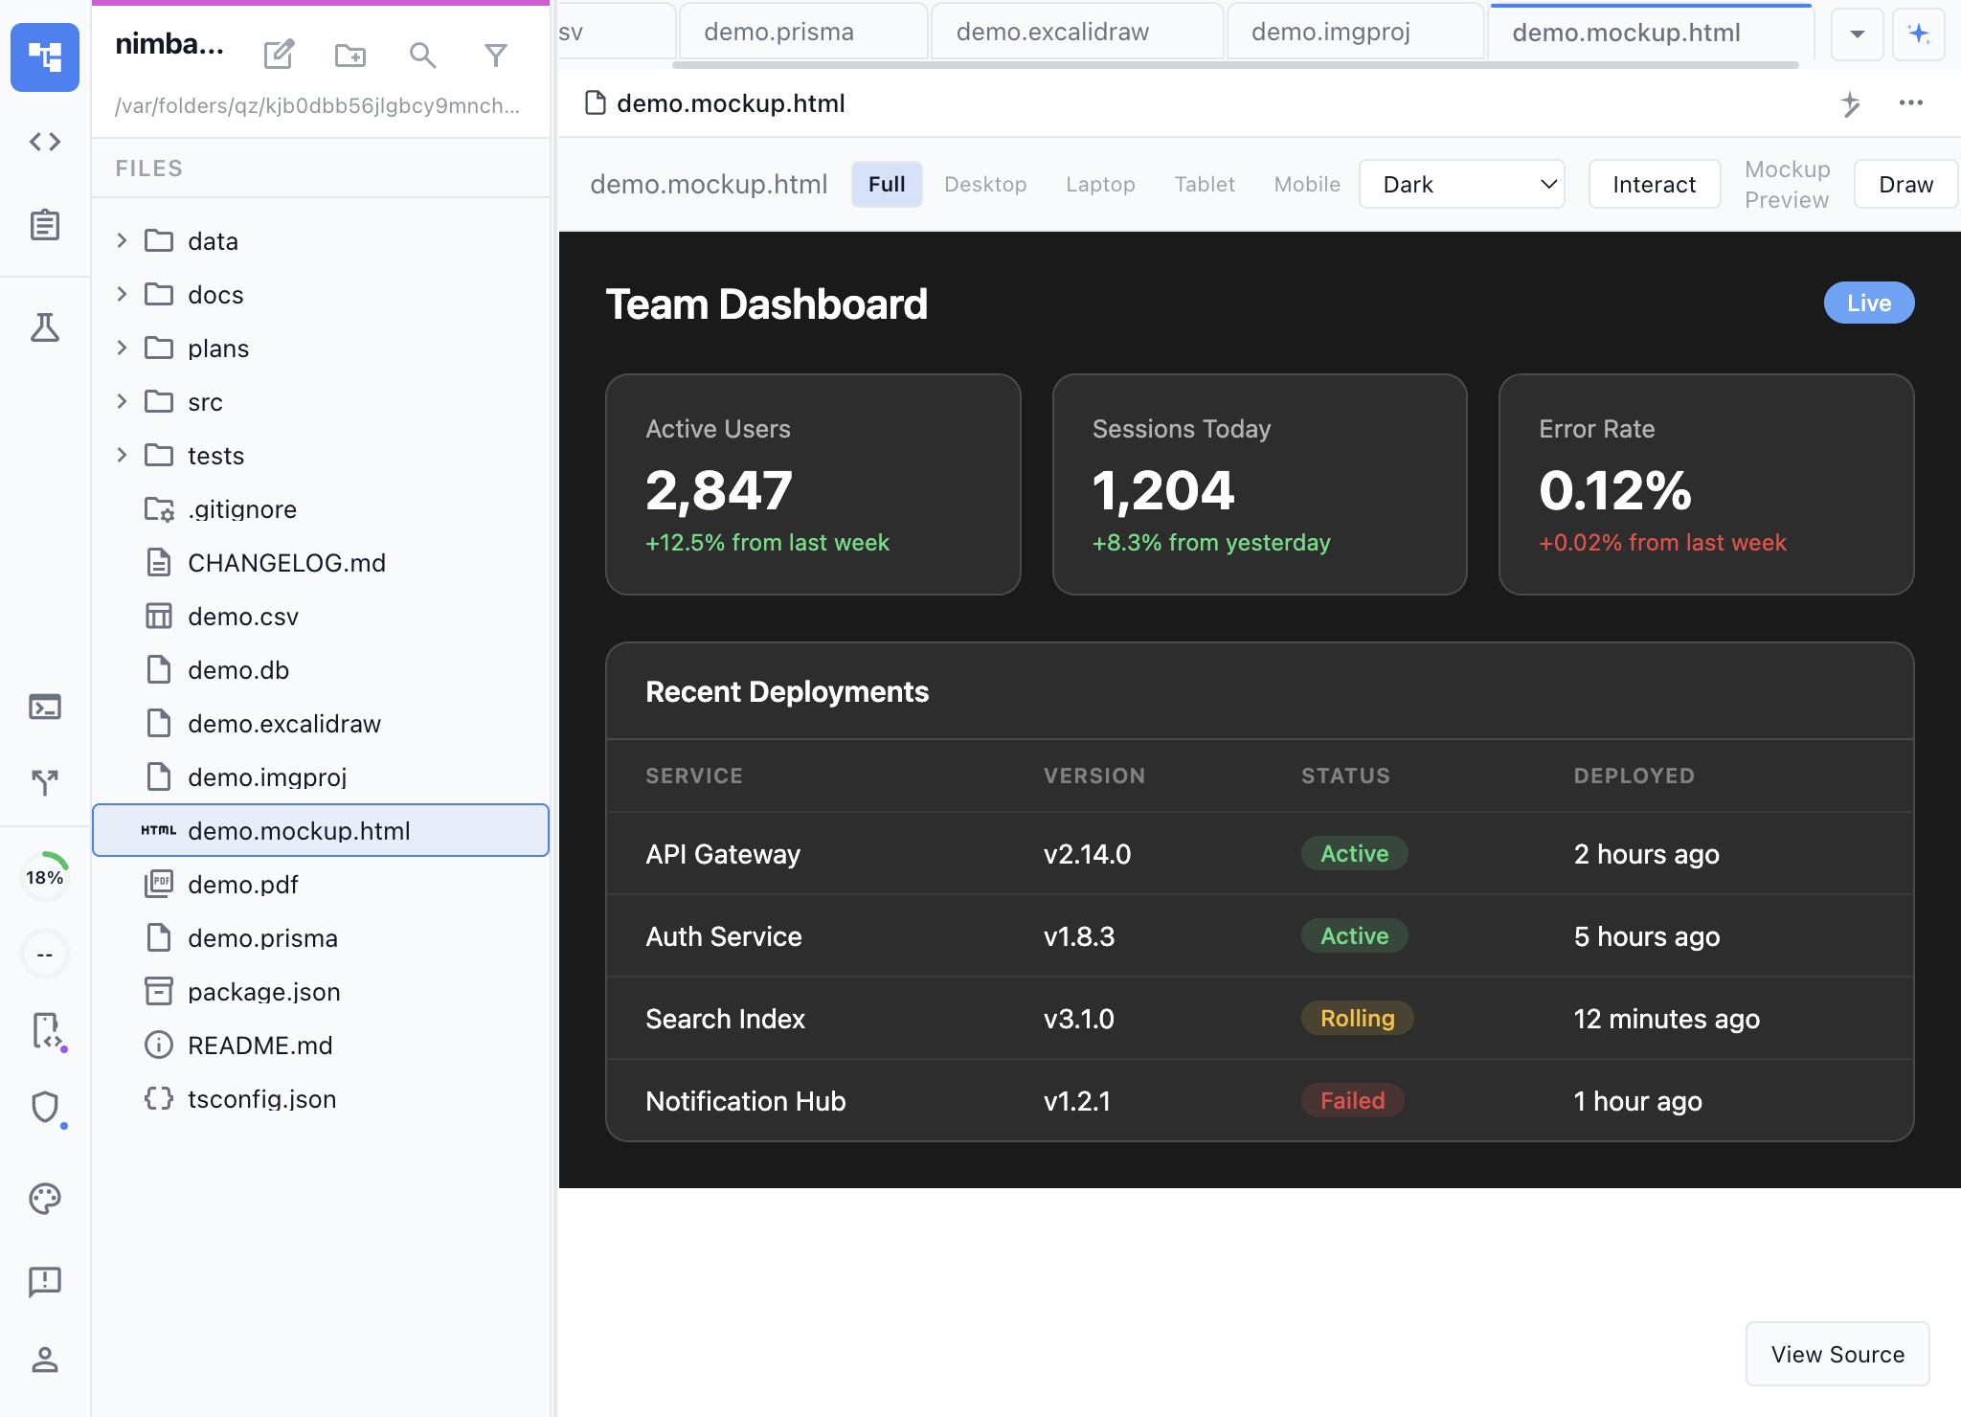
Task: Switch the preview to Mobile viewport
Action: point(1306,184)
